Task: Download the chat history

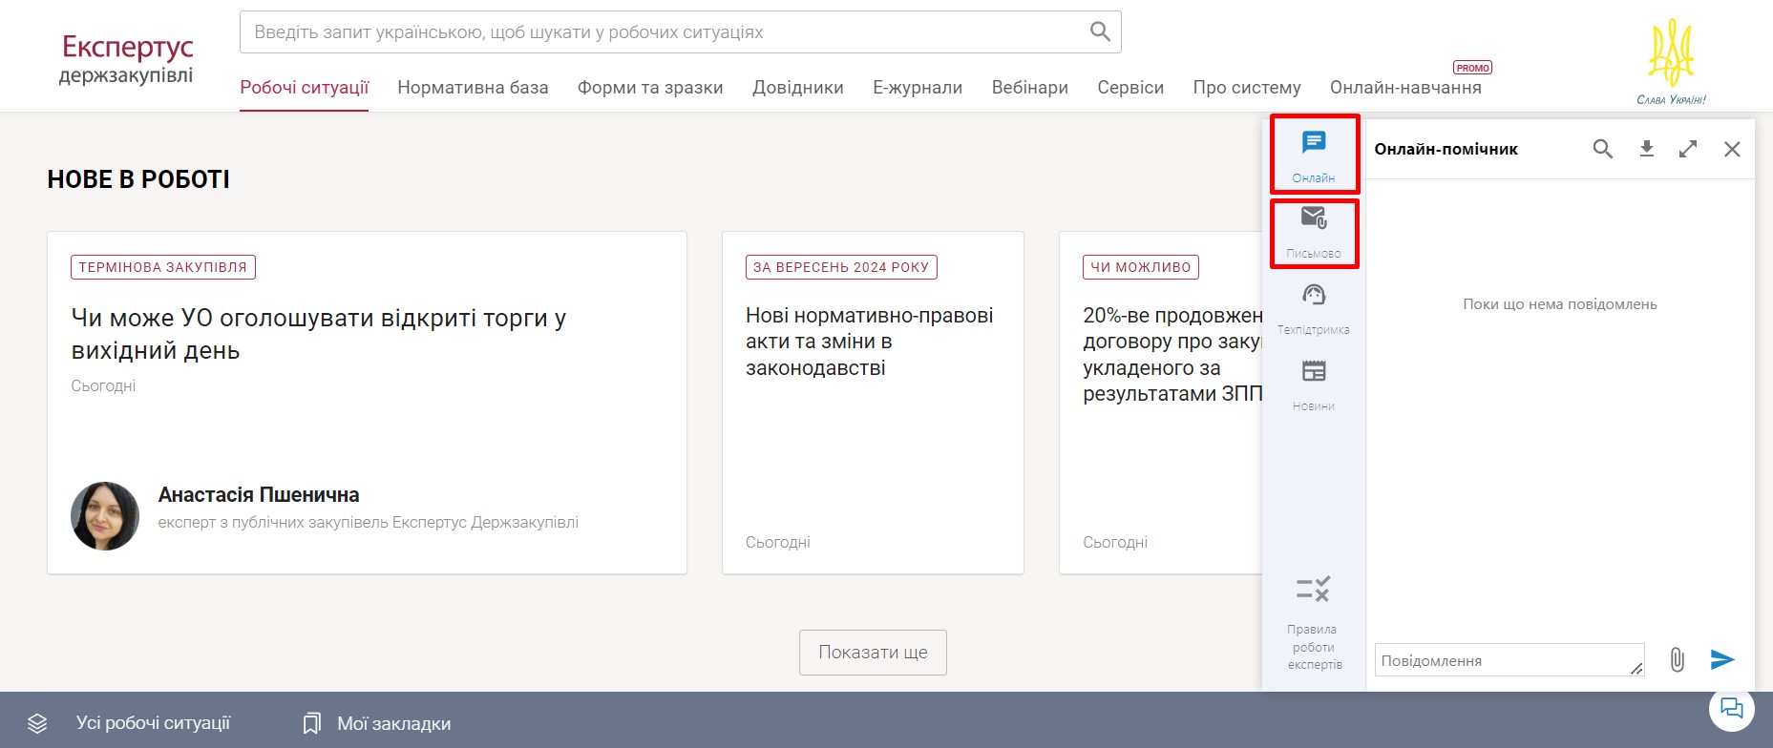Action: pyautogui.click(x=1647, y=149)
